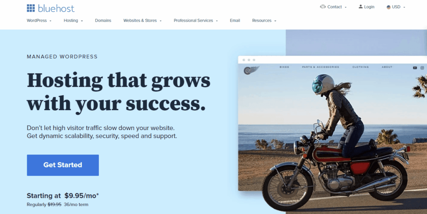Viewport: 427px width, 214px height.
Task: Select Bikes in the demo site navigation
Action: (284, 67)
